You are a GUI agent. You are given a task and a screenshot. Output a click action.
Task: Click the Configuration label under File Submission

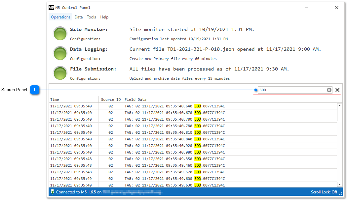85,78
